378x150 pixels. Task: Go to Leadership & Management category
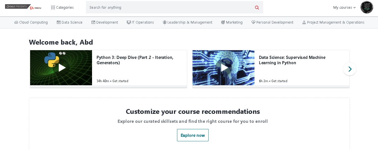click(x=190, y=22)
